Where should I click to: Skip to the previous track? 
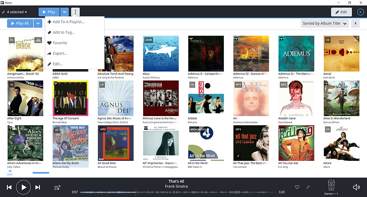[9, 187]
